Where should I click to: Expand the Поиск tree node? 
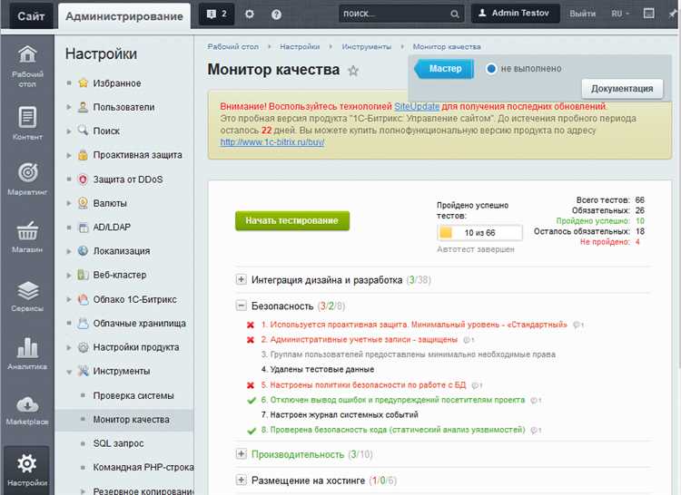point(69,131)
